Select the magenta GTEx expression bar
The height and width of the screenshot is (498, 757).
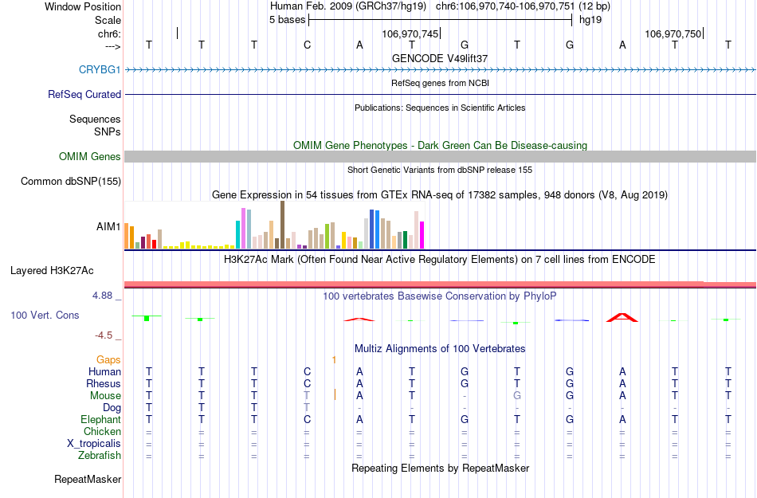point(422,235)
